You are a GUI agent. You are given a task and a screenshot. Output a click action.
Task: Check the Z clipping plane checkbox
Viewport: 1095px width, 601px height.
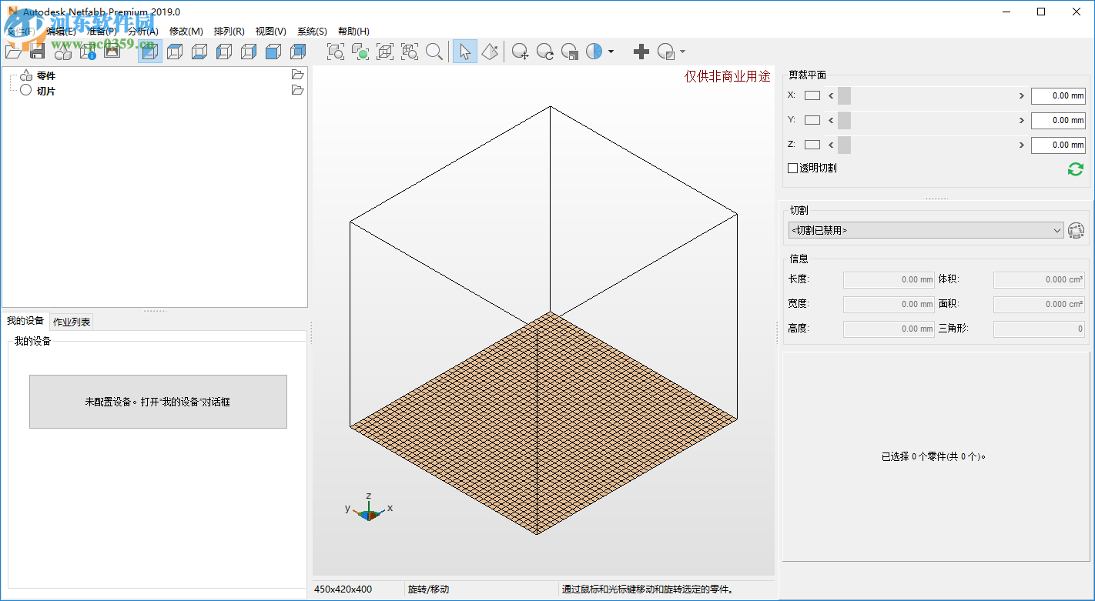812,145
